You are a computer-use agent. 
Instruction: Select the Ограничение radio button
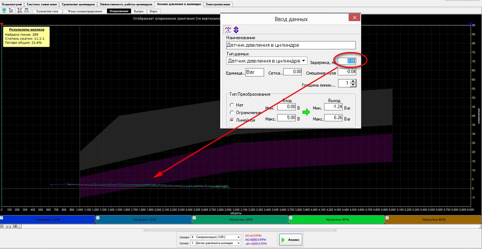tap(232, 113)
